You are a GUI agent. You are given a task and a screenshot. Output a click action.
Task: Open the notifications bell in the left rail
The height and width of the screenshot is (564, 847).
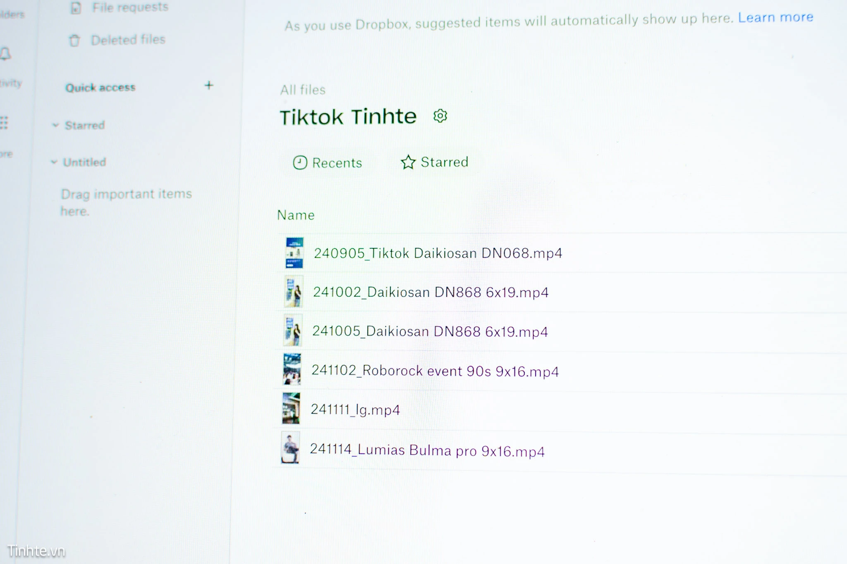[5, 54]
